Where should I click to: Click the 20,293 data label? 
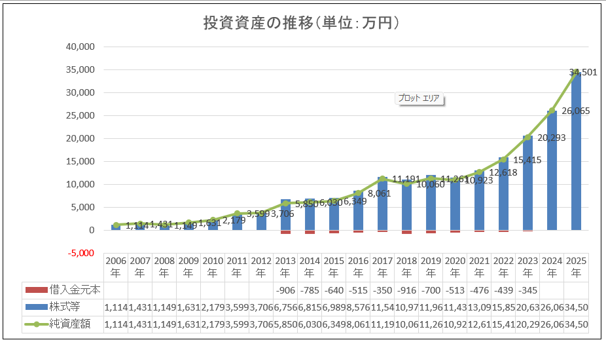pyautogui.click(x=551, y=138)
